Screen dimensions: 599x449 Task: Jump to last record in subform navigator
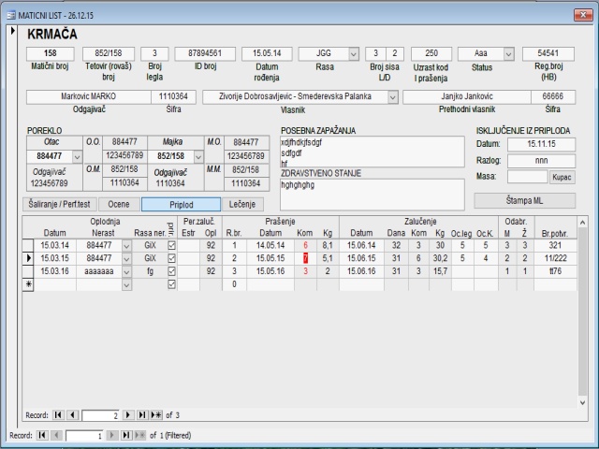click(x=143, y=413)
